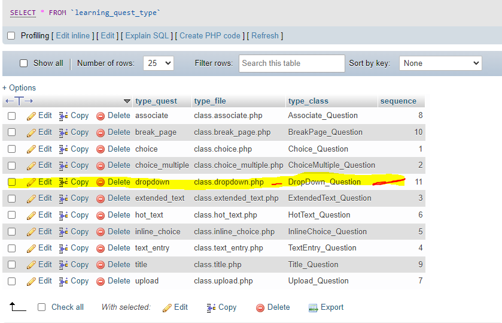
Task: Click the Export icon below the table
Action: [x=313, y=307]
